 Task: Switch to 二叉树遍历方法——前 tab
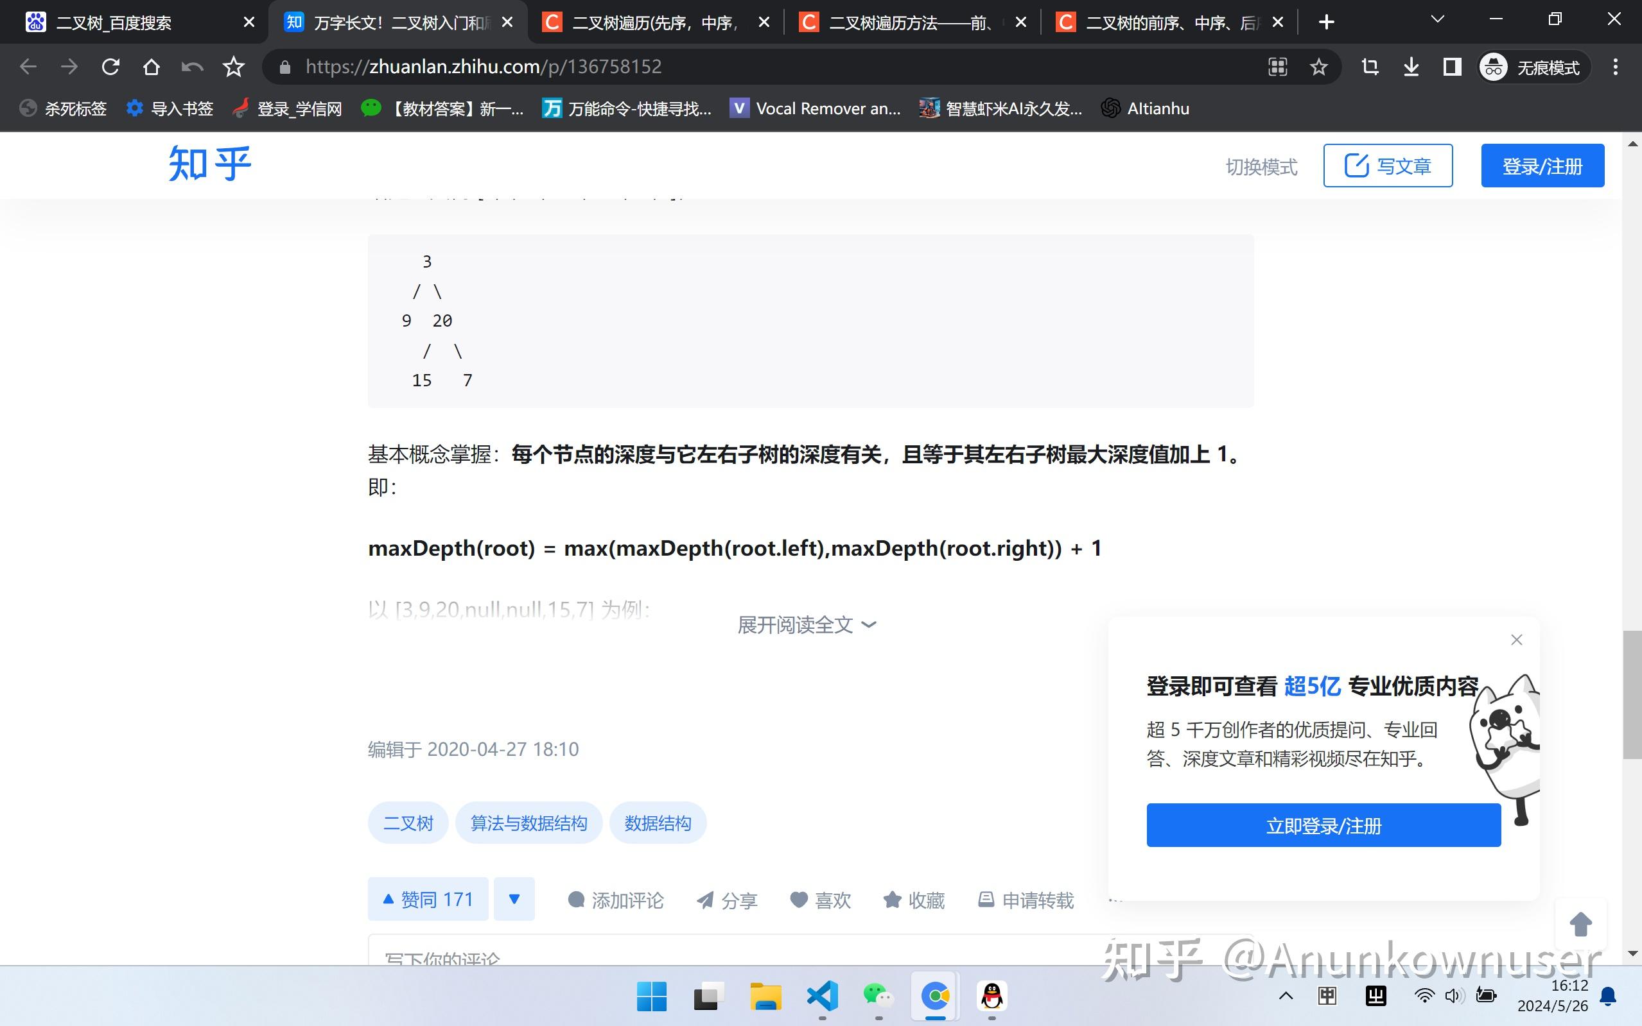[913, 22]
